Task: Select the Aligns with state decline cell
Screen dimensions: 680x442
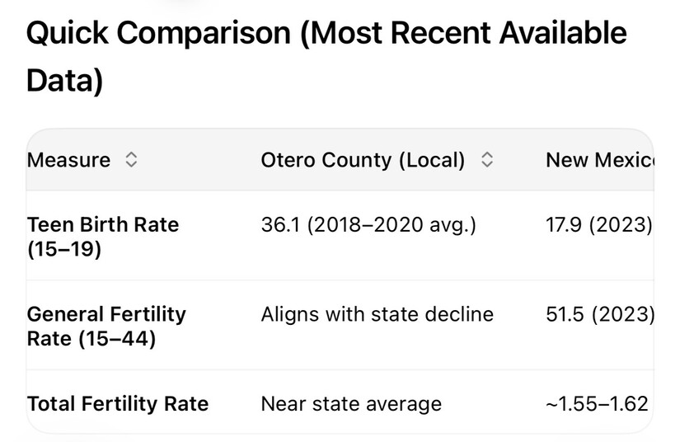Action: pyautogui.click(x=377, y=314)
